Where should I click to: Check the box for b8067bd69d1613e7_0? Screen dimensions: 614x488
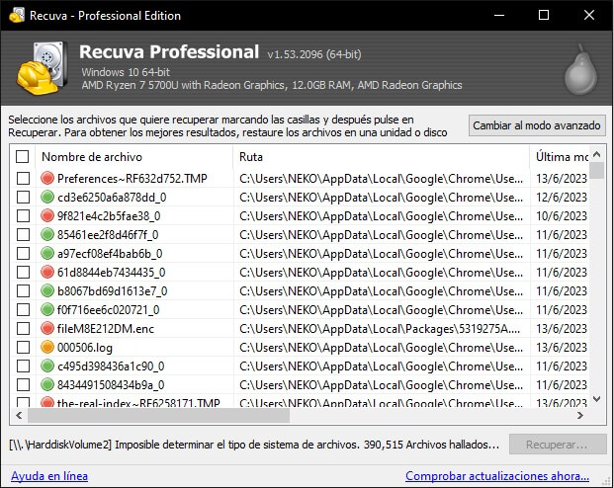[23, 291]
